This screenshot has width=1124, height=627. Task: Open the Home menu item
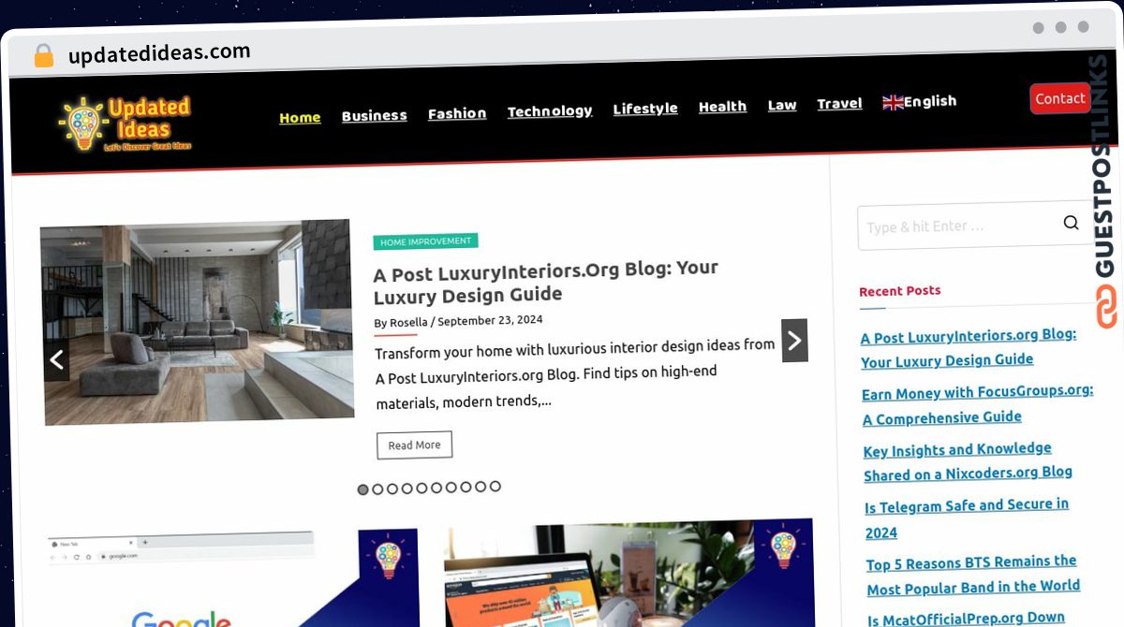coord(300,118)
